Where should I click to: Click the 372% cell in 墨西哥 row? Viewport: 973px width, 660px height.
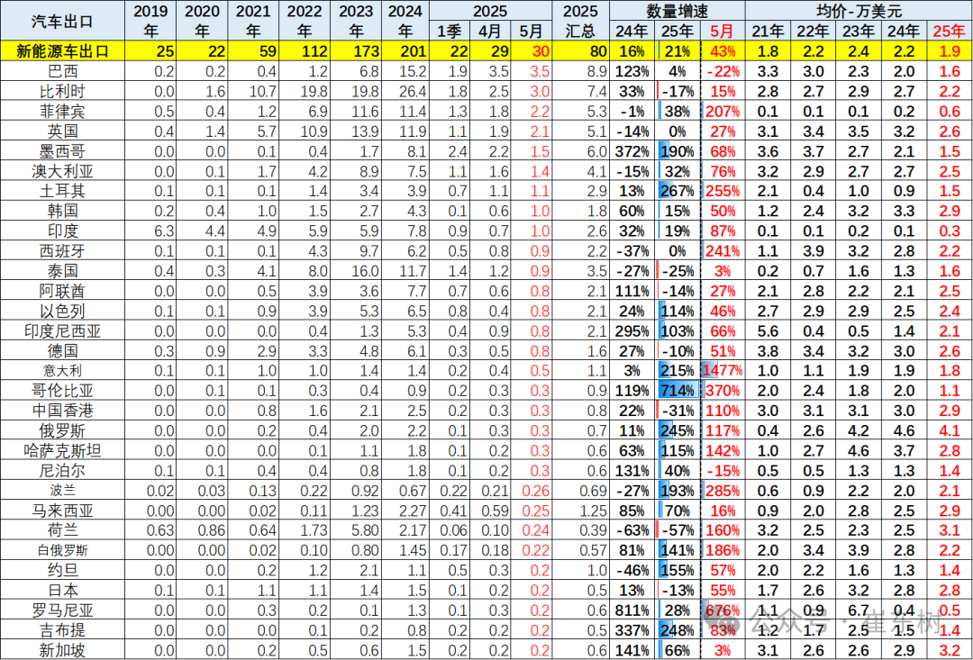631,150
